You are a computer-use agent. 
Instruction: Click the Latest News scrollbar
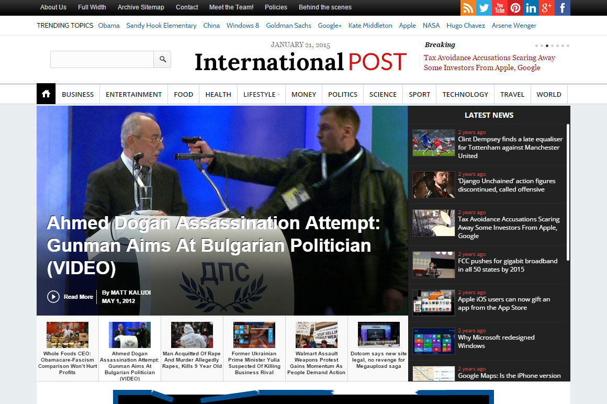click(568, 194)
